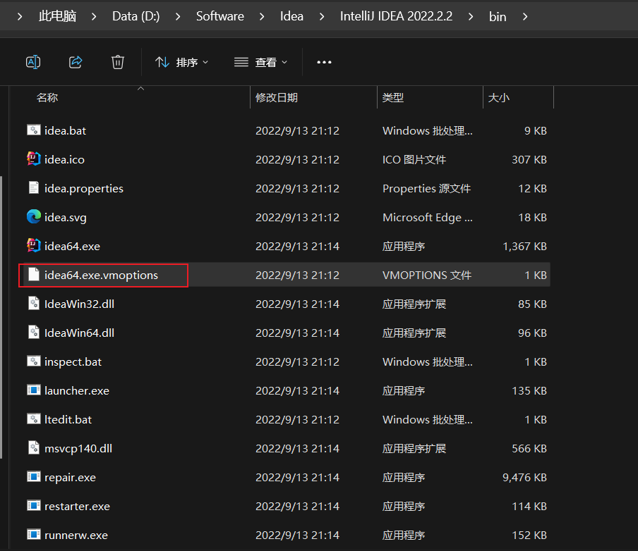
Task: Click the repair.exe file icon
Action: [x=34, y=476]
